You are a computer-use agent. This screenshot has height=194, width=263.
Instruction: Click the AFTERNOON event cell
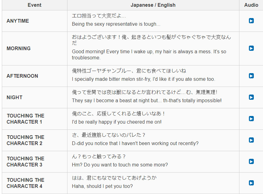pyautogui.click(x=22, y=76)
